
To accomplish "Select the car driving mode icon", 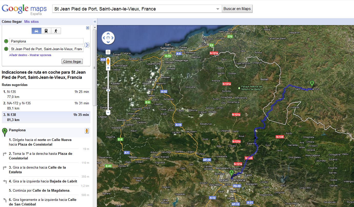I will [36, 31].
